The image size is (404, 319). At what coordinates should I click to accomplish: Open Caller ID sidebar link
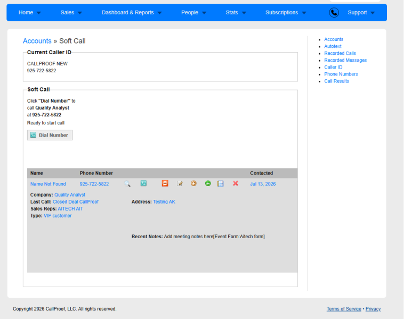(x=333, y=67)
